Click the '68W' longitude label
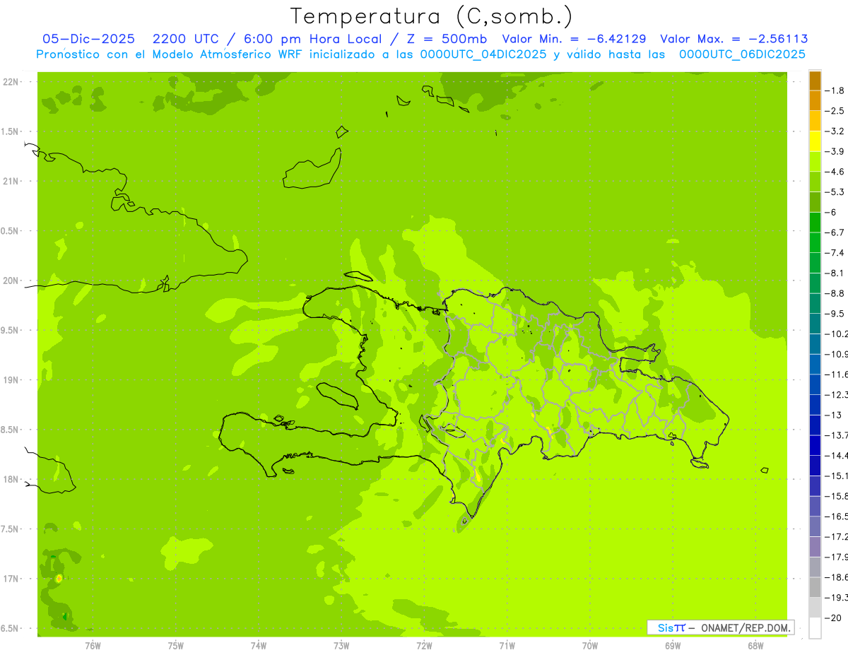The image size is (848, 655). [755, 645]
